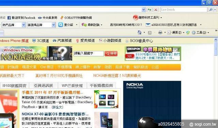The image size is (218, 128).
Task: Open the 汽車頻道 channel
Action: click(x=62, y=41)
